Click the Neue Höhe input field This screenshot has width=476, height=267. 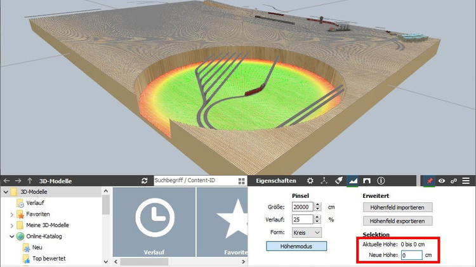click(411, 255)
